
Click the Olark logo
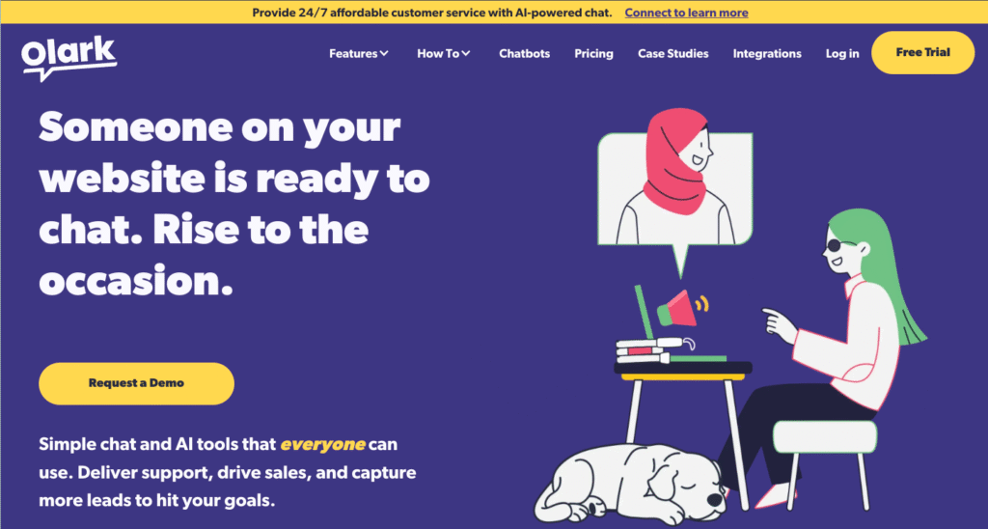coord(69,59)
